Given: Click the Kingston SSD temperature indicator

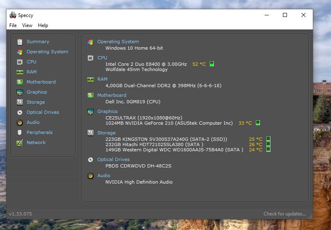Looking at the screenshot, I should point(255,139).
